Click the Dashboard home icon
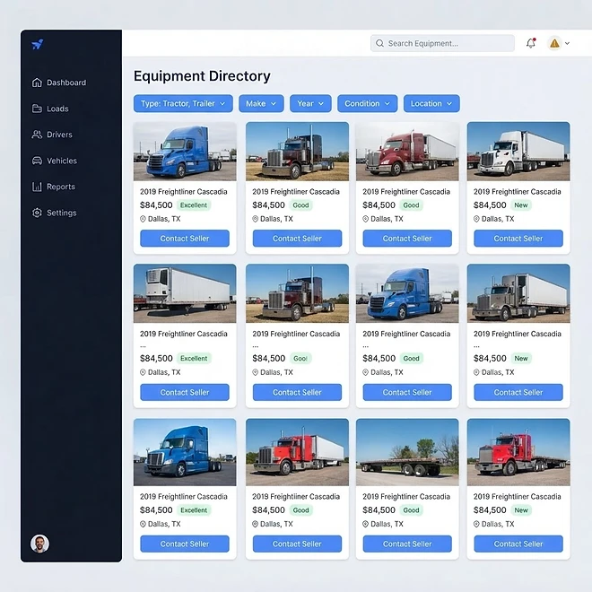This screenshot has height=592, width=592. coord(37,83)
